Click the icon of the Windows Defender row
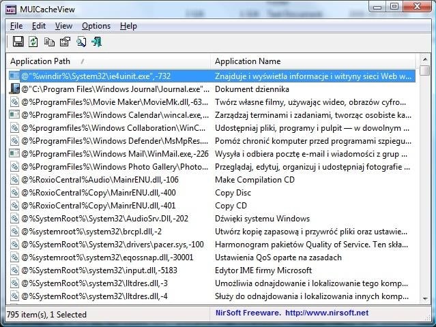436x327 pixels. 14,141
